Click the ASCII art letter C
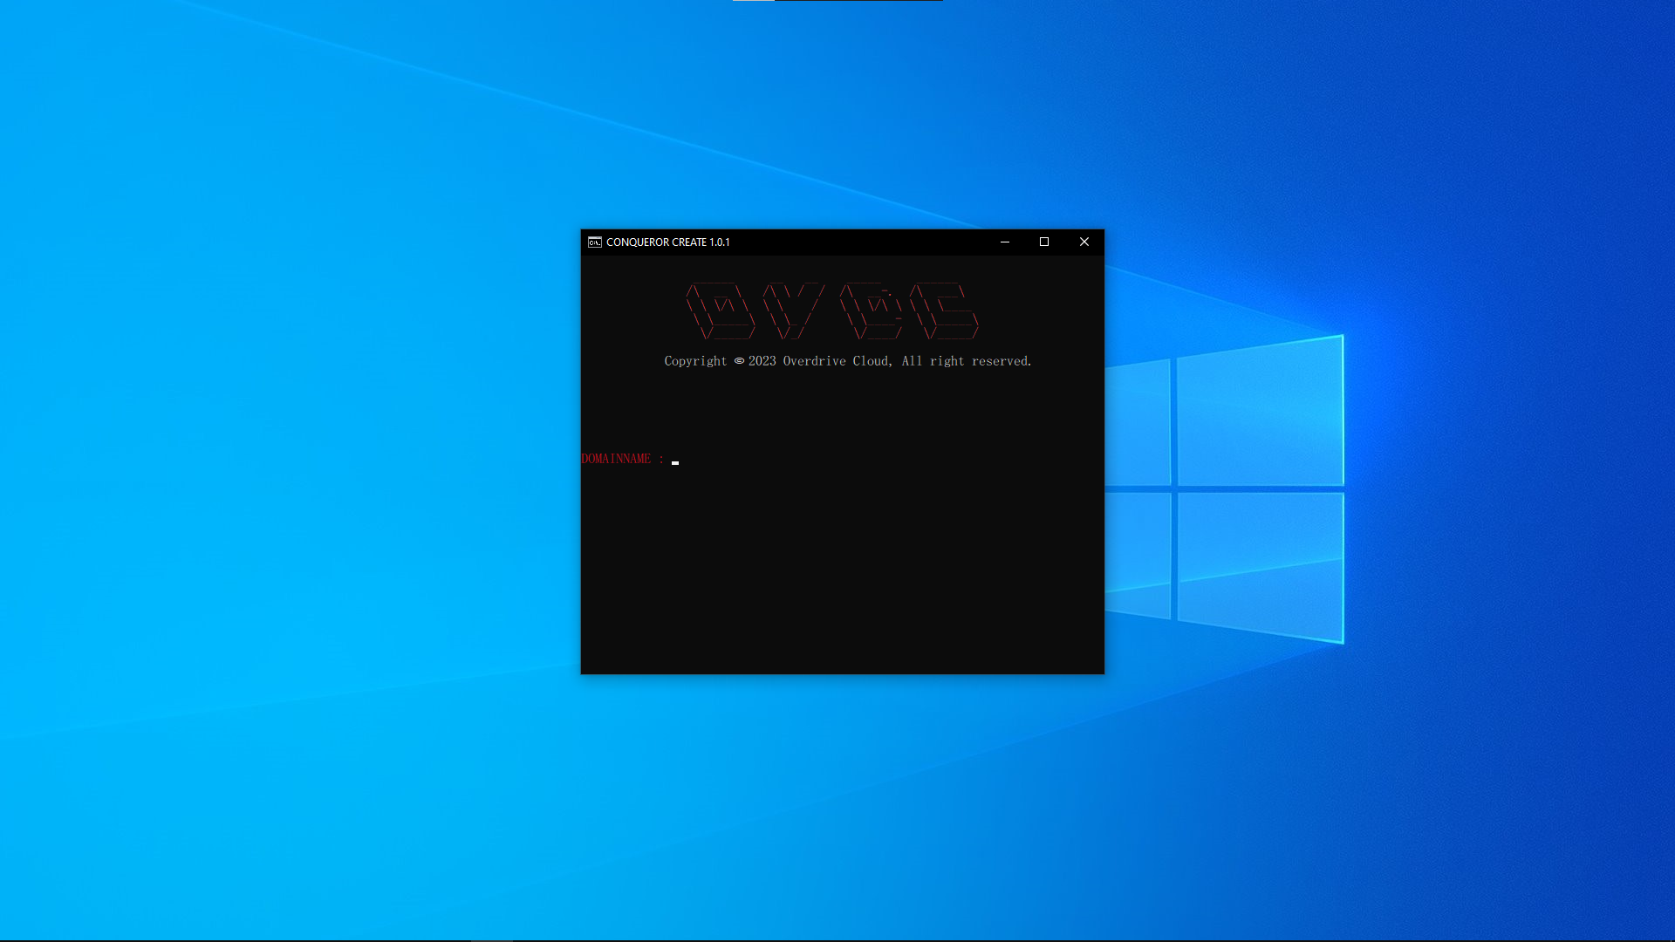Viewport: 1675px width, 942px height. point(944,311)
